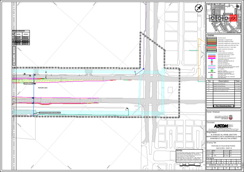Click the MATCH LINE 03-04 label
This screenshot has width=244, height=172.
pyautogui.click(x=14, y=56)
